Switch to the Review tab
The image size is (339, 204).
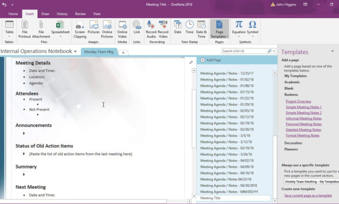click(80, 14)
